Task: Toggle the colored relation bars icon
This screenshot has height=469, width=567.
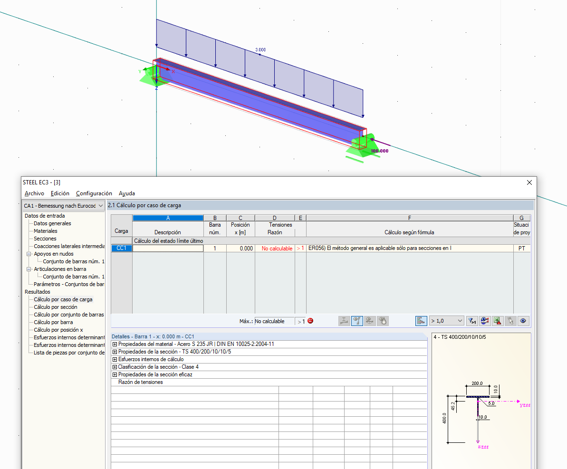Action: click(x=421, y=321)
